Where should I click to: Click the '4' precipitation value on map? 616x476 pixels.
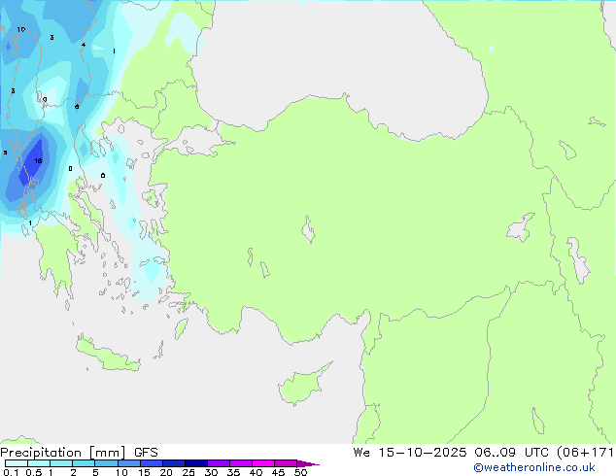pos(84,45)
